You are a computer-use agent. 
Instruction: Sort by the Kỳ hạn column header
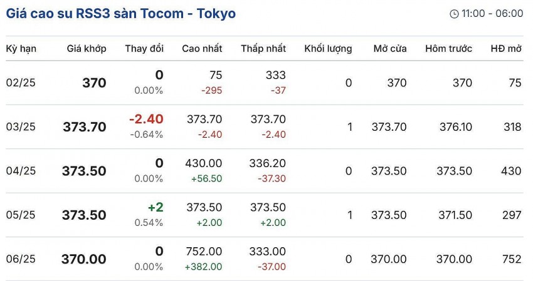(21, 48)
